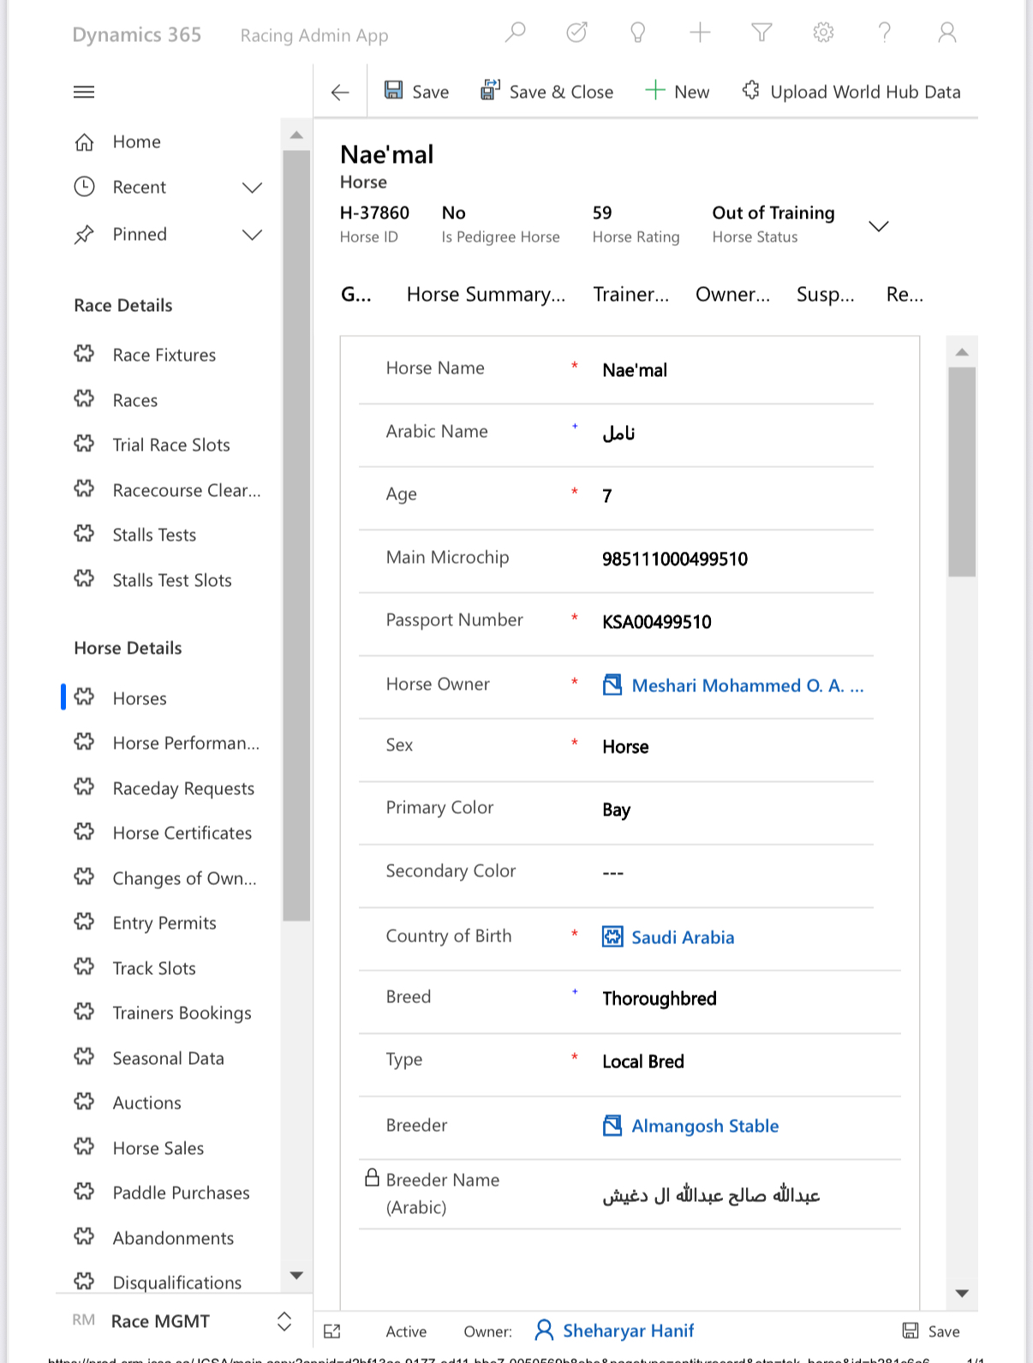
Task: Open the Race MGMT area switcher
Action: (x=284, y=1321)
